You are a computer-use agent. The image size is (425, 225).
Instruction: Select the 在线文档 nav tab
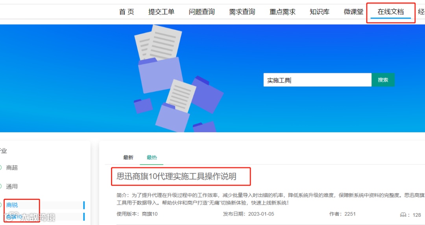tap(391, 12)
